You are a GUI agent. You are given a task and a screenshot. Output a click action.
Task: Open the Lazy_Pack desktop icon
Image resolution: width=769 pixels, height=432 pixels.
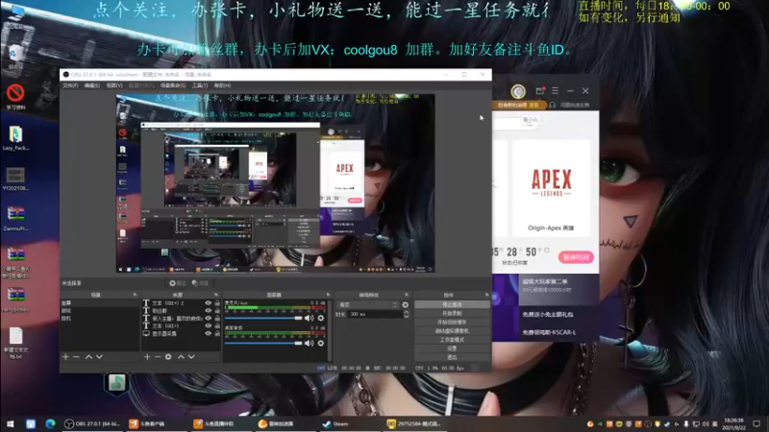(15, 137)
